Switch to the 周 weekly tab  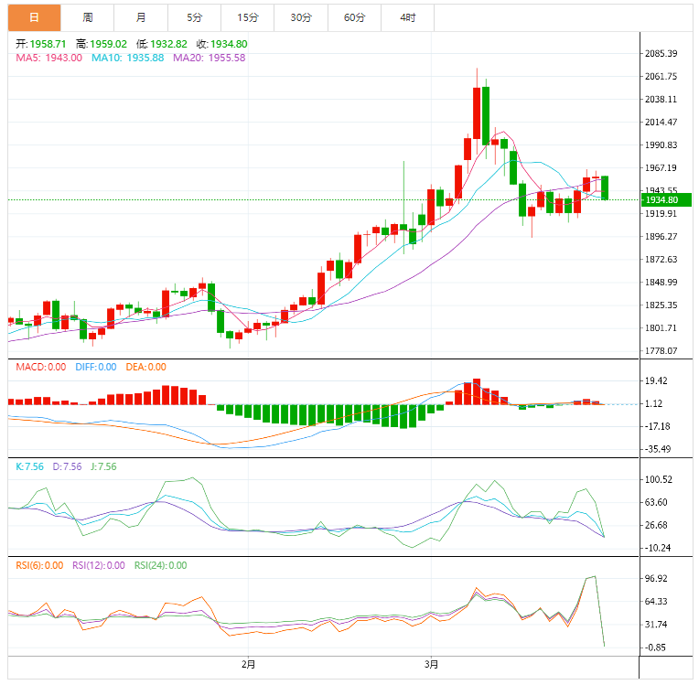point(88,17)
